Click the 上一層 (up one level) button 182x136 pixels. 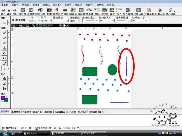pyautogui.click(x=26, y=128)
